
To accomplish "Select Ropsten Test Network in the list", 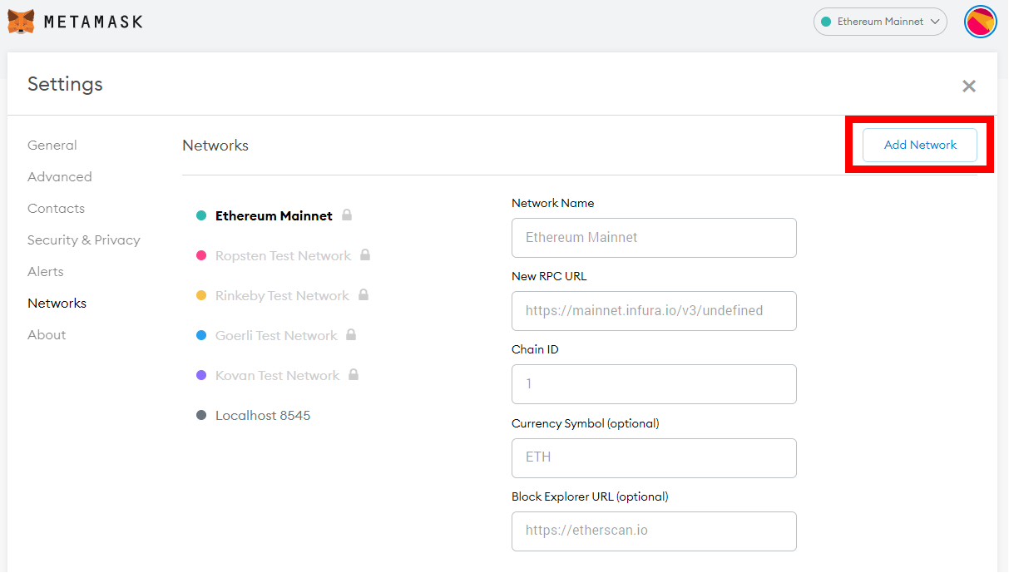I will 283,255.
